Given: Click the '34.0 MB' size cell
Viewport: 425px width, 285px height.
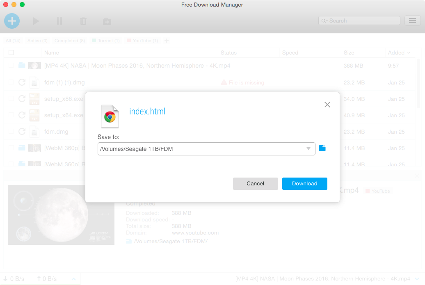Looking at the screenshot, I should [354, 99].
